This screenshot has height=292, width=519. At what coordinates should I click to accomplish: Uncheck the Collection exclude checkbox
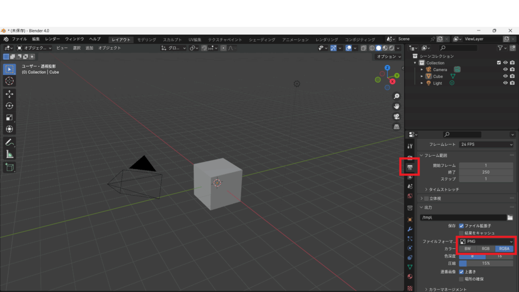pyautogui.click(x=499, y=62)
